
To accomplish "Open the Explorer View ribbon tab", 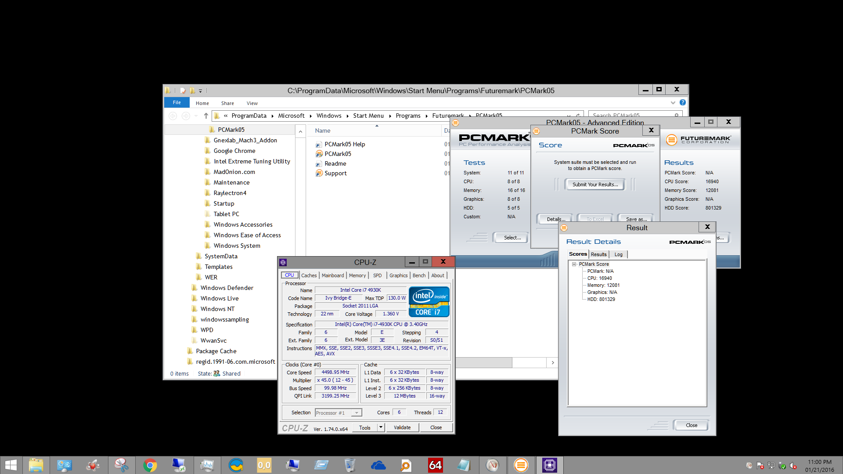I will (x=252, y=103).
